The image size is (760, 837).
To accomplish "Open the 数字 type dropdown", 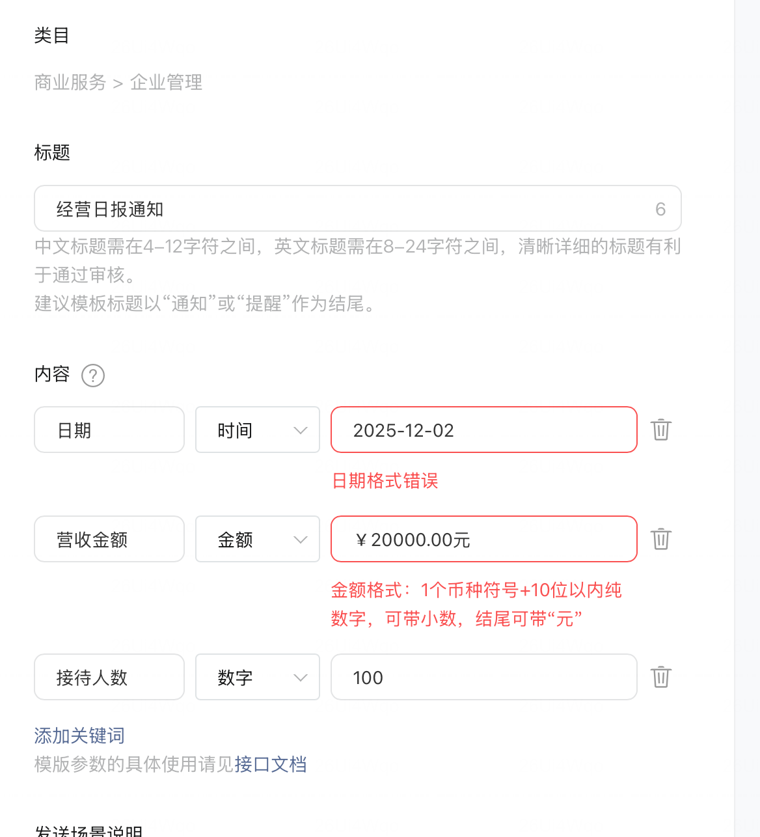I will (258, 677).
